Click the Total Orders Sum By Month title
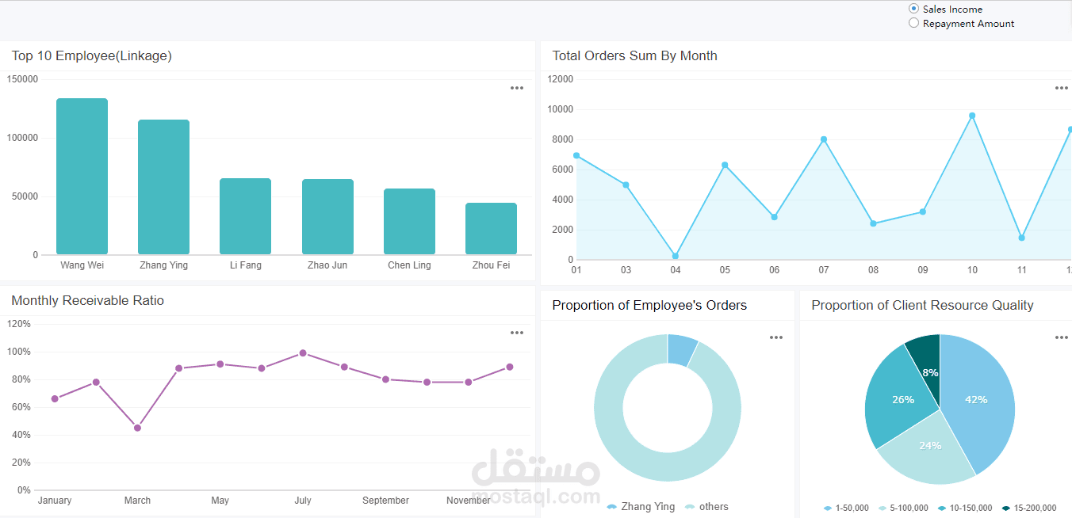 coord(635,55)
